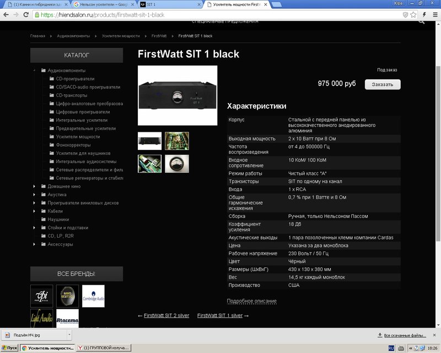441x353 pixels.
Task: Open the Подробное описание link
Action: tap(251, 301)
